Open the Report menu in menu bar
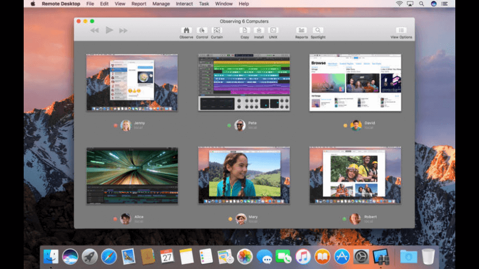This screenshot has width=479, height=269. [139, 4]
